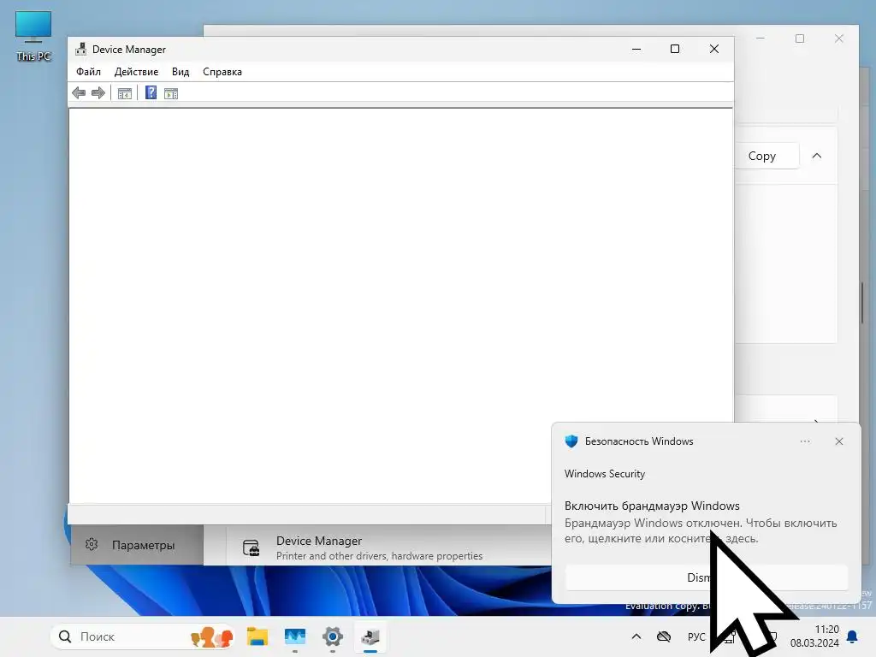876x657 pixels.
Task: Open the Справка menu
Action: click(x=222, y=72)
